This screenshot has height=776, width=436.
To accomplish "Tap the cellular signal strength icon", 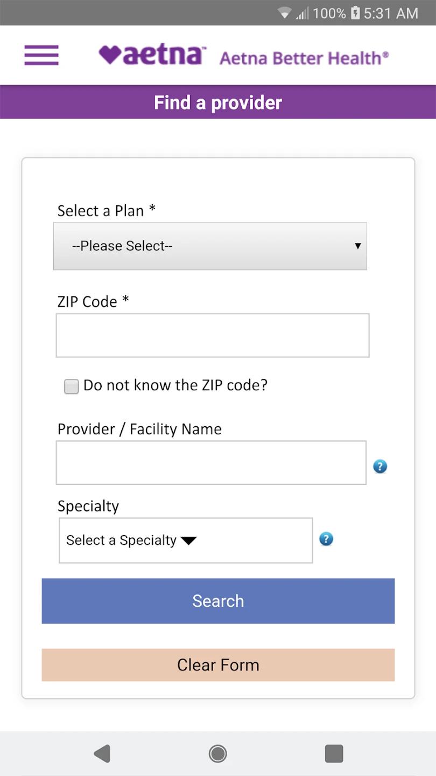I will 303,13.
